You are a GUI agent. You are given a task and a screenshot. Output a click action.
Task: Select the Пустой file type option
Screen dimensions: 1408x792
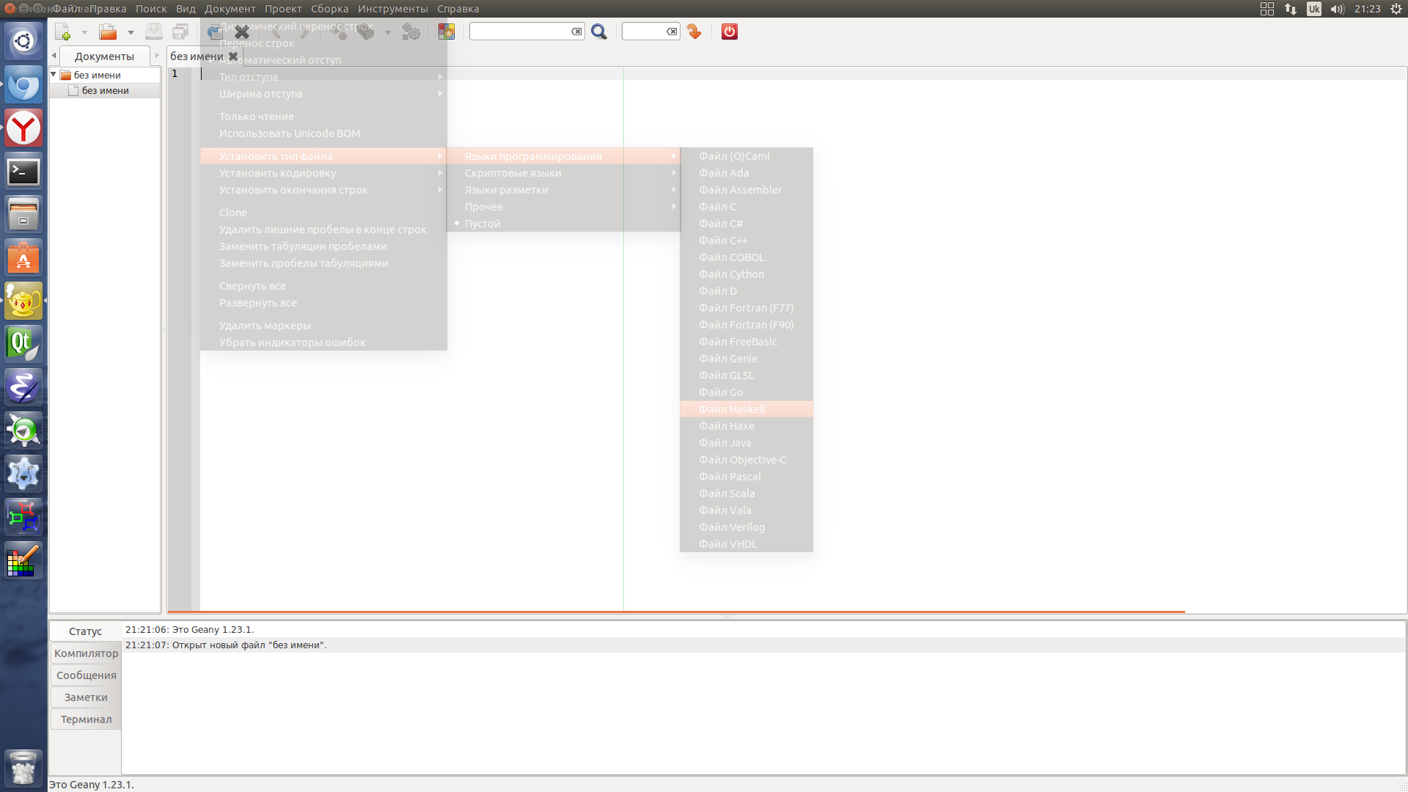[483, 224]
